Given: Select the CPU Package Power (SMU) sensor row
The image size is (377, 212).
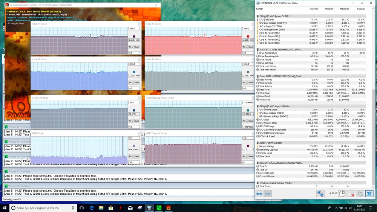Looking at the screenshot, I should click(x=311, y=30).
